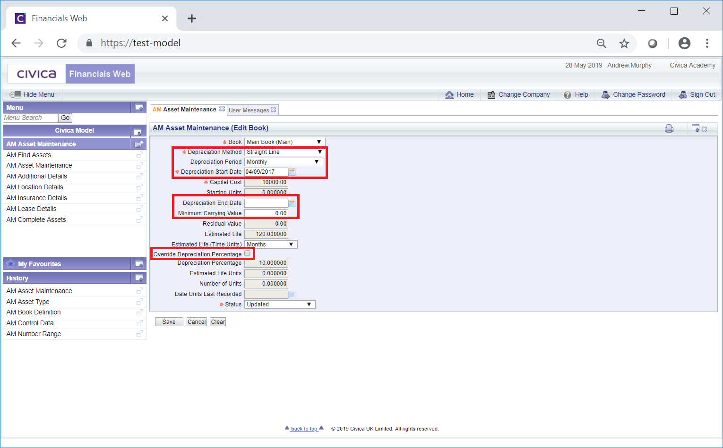Open Estimated Life Time Units dropdown
The image size is (723, 448).
[271, 245]
